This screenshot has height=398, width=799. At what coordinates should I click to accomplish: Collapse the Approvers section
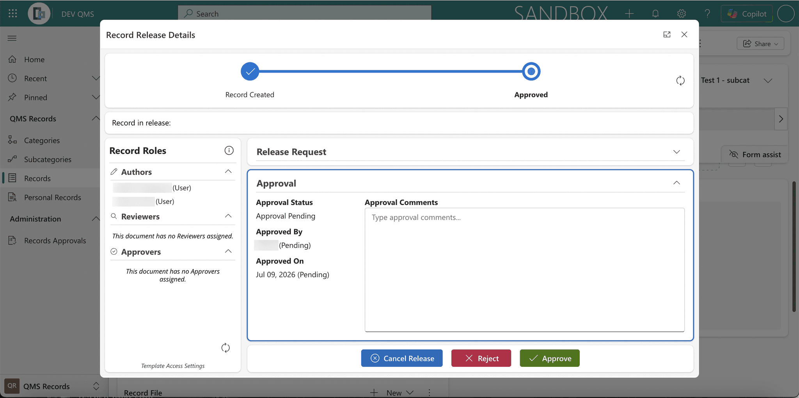coord(228,251)
